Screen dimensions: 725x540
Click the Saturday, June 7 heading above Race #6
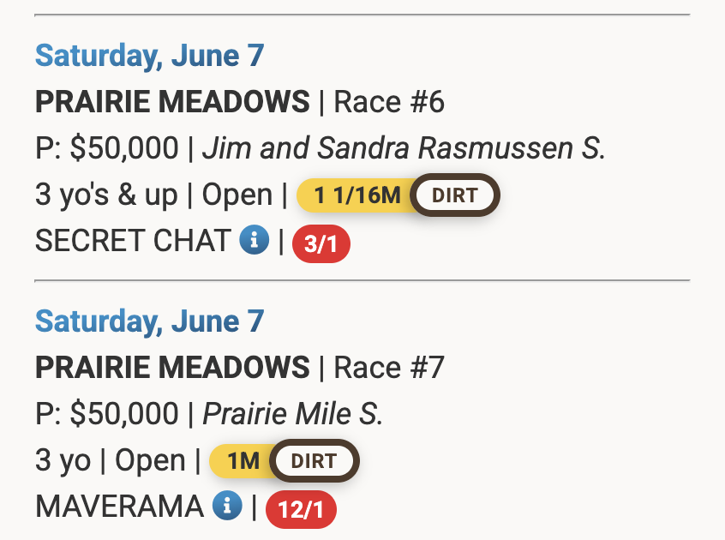(149, 56)
